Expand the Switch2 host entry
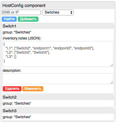Screen dimensions: 116x123 click(x=58, y=97)
